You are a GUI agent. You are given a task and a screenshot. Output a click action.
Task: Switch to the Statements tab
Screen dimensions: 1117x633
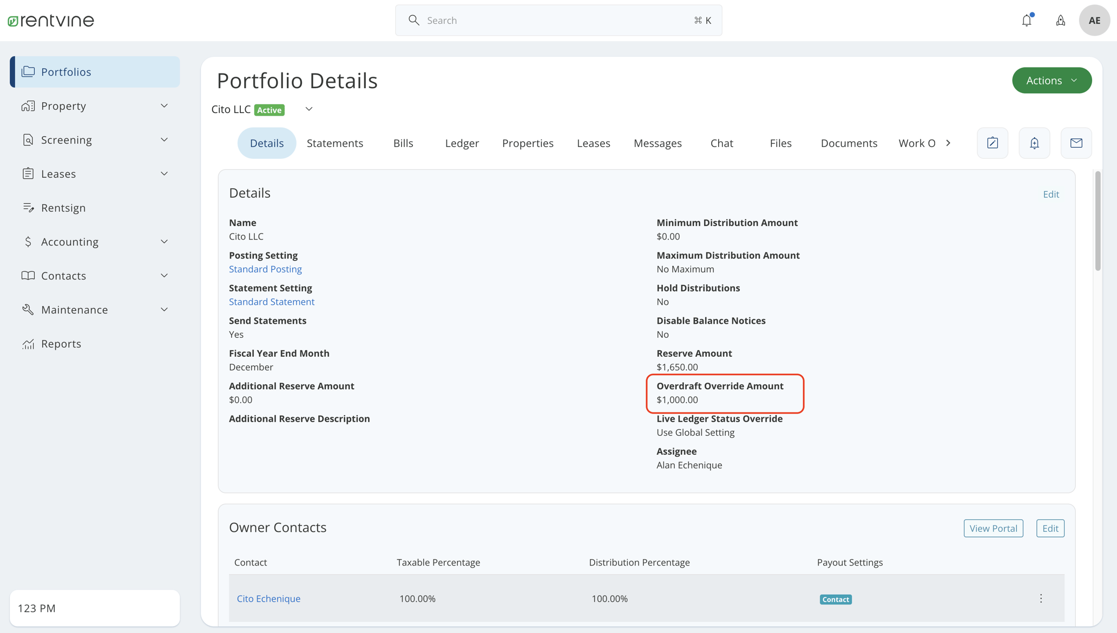click(334, 143)
